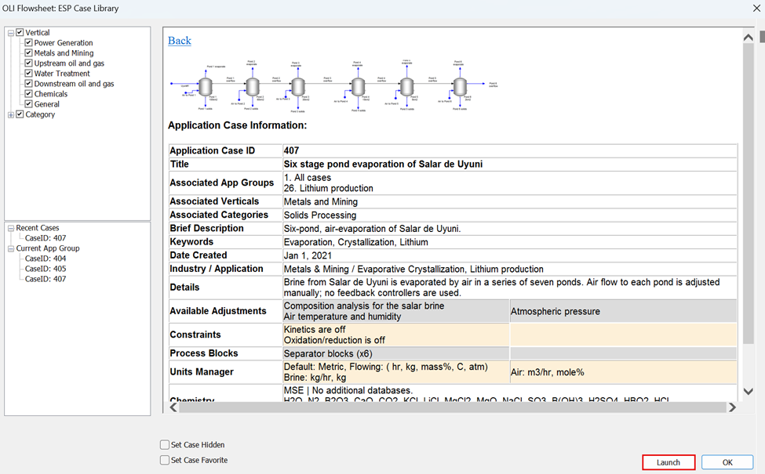Enable the Set Case Hidden checkbox
This screenshot has width=765, height=474.
click(x=165, y=444)
